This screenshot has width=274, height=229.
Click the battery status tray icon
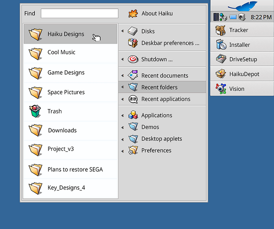click(x=233, y=17)
